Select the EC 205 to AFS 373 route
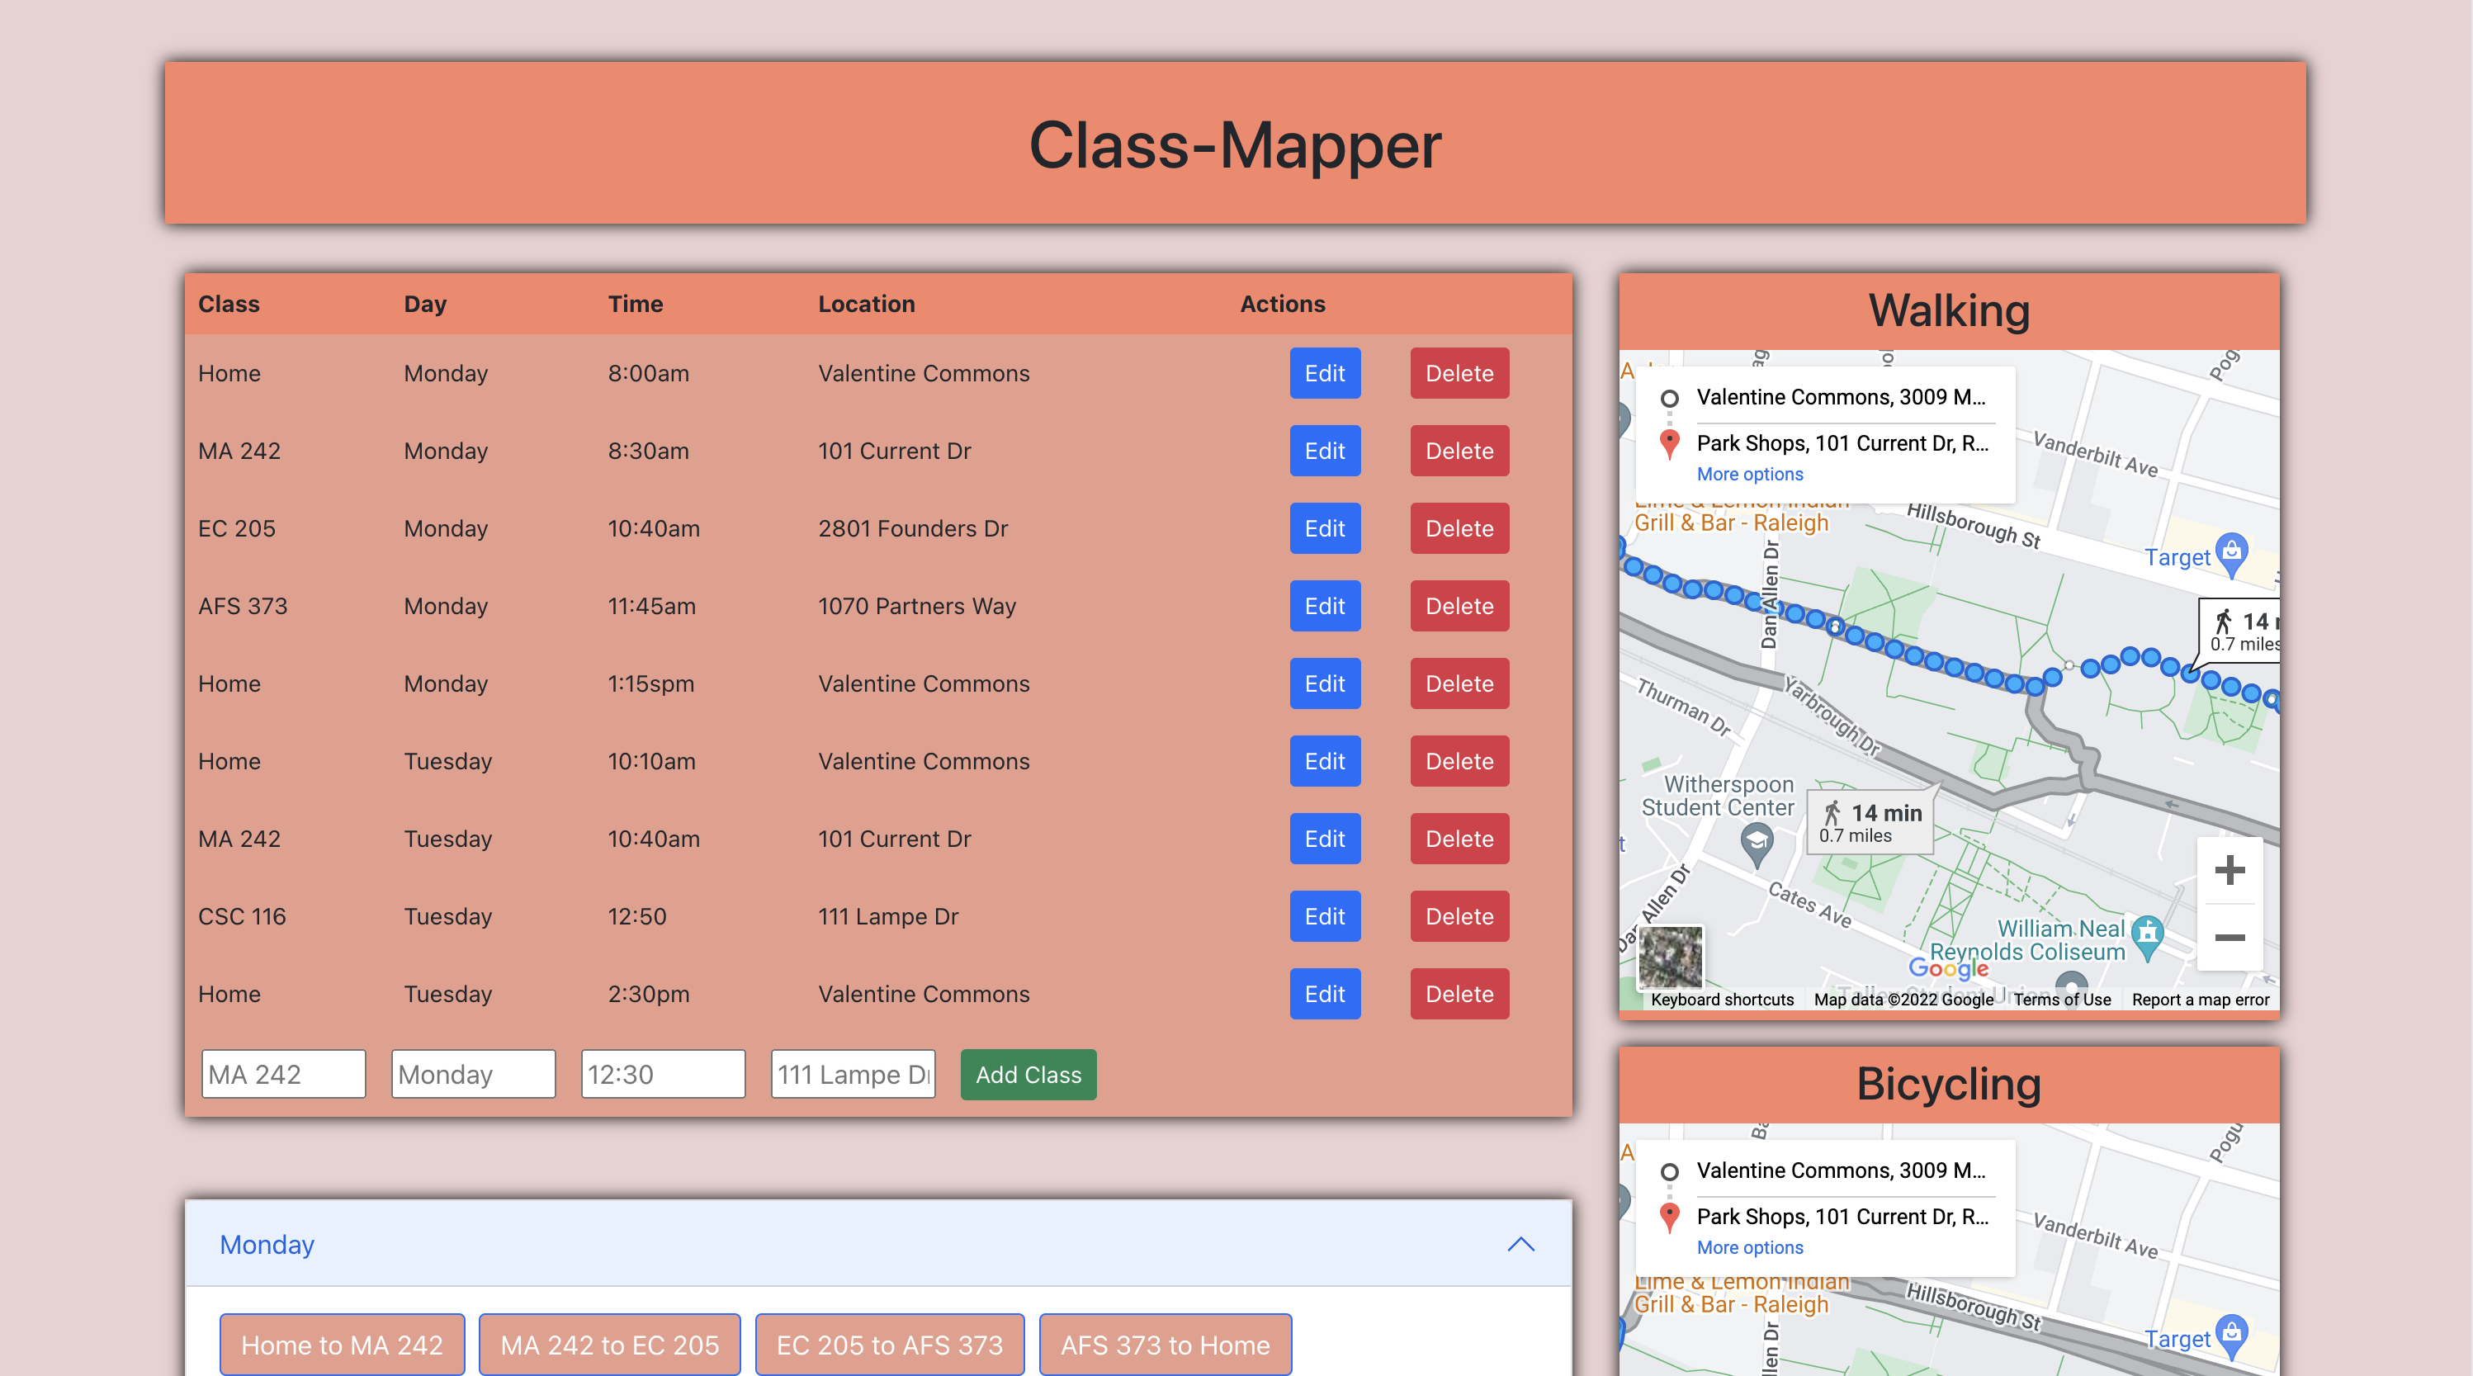2473x1376 pixels. point(889,1345)
